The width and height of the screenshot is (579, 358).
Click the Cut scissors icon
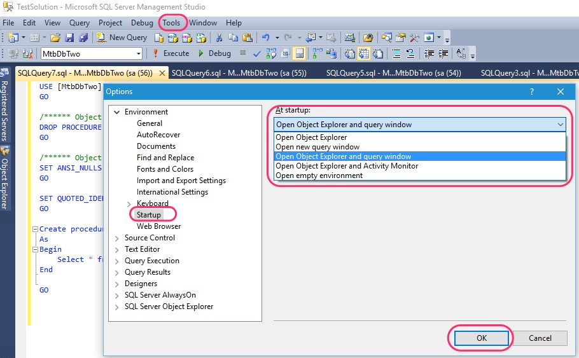tap(219, 38)
